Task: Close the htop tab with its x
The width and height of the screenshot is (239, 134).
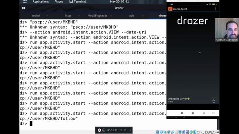Action: coord(79,16)
